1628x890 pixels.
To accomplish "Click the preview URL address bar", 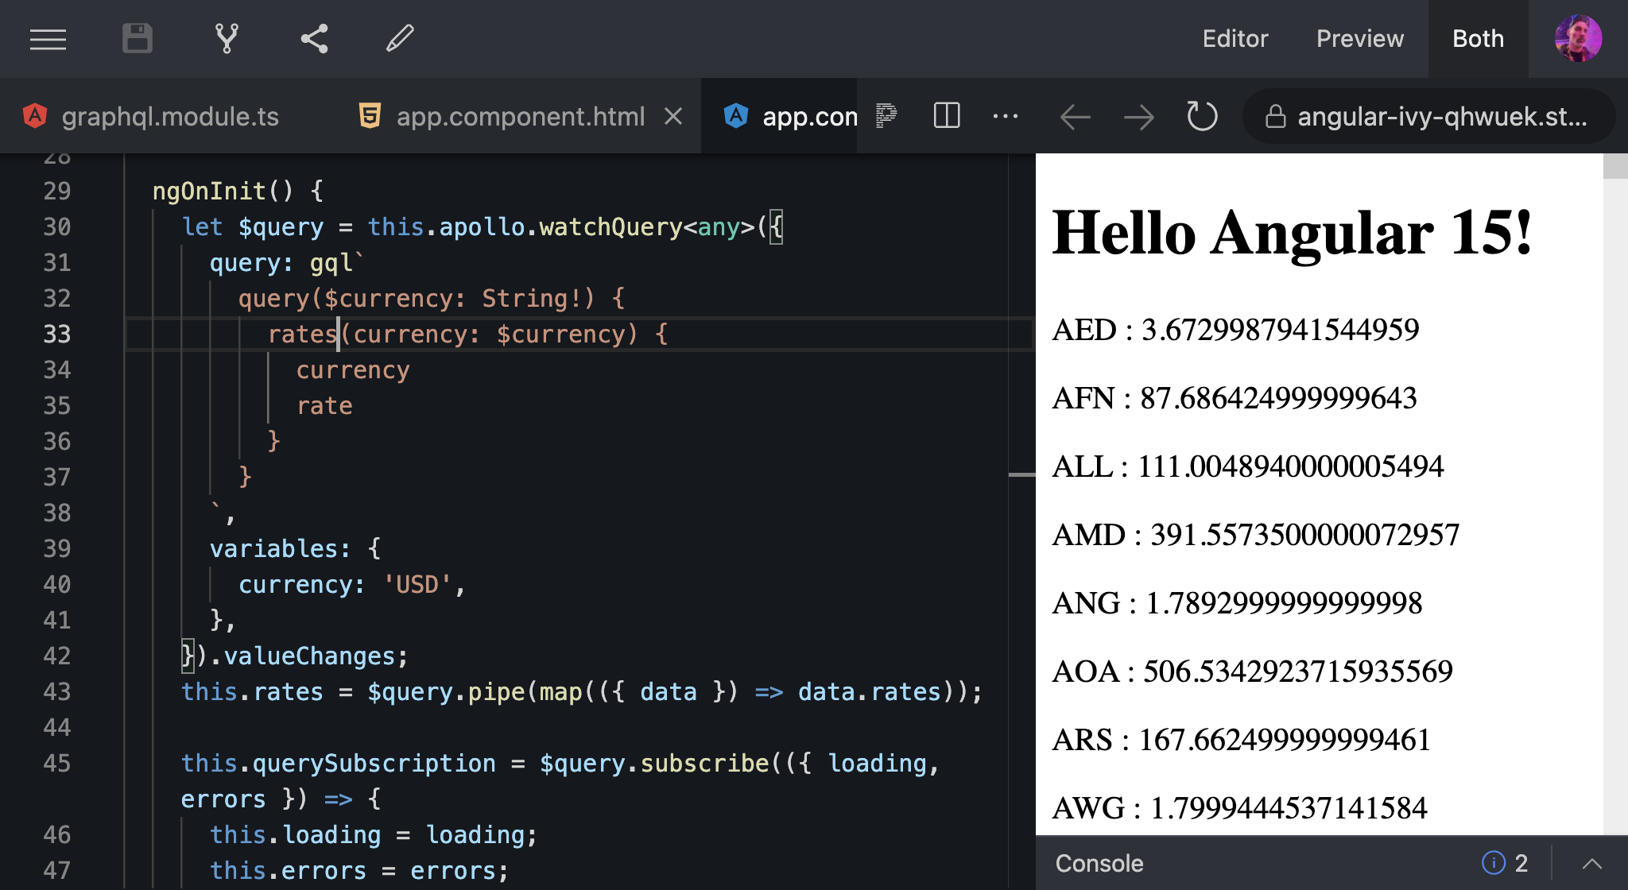I will [1441, 117].
